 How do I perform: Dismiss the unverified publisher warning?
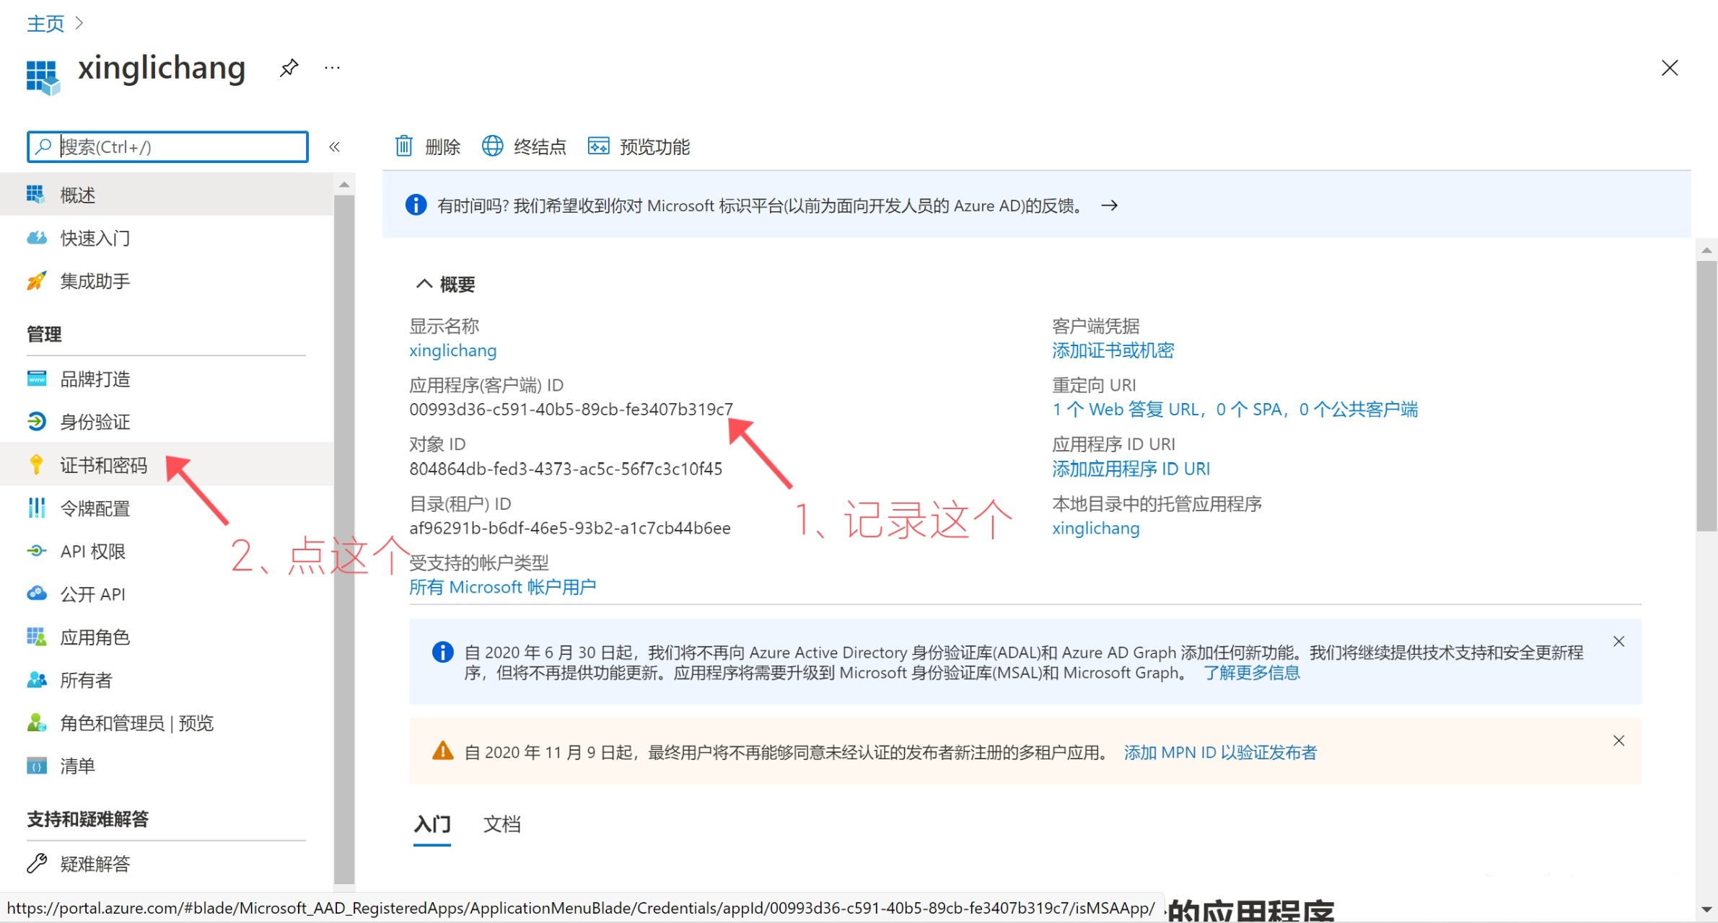1619,741
